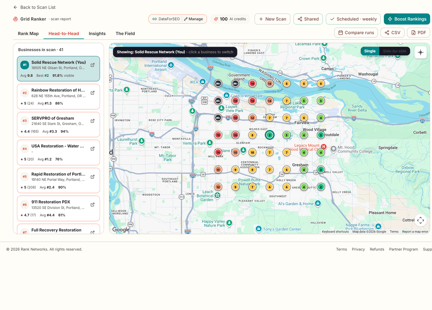The width and height of the screenshot is (432, 310).
Task: Open the Insights tab
Action: click(x=97, y=34)
